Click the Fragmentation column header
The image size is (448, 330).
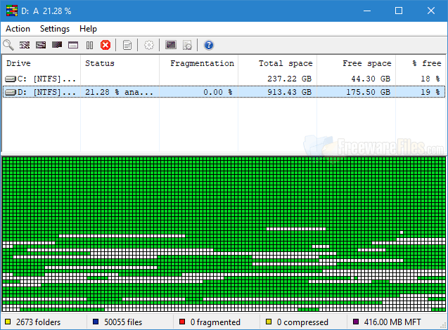[198, 63]
